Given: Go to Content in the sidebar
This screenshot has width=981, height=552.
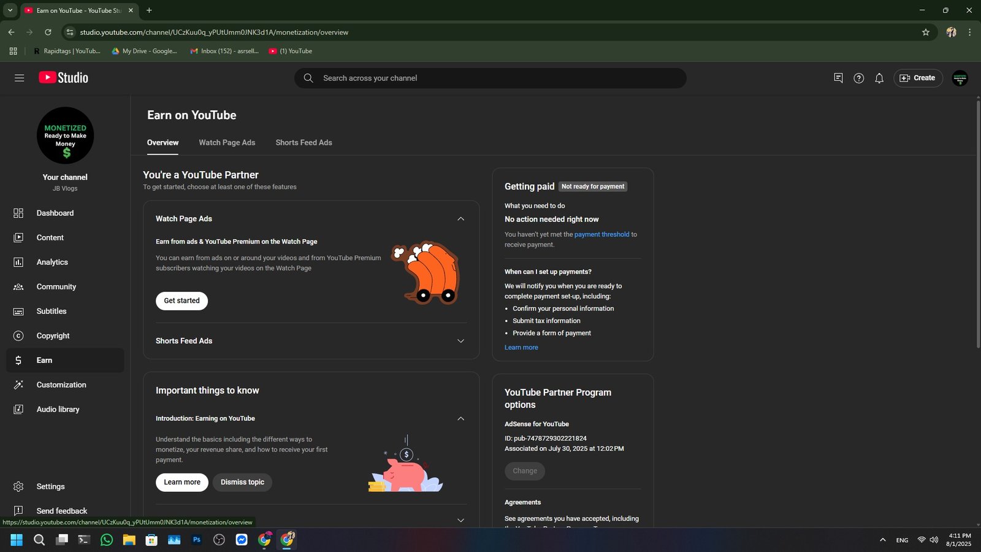Looking at the screenshot, I should [65, 237].
